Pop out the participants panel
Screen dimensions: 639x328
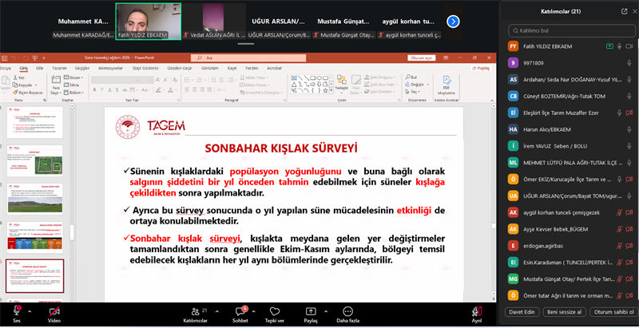click(624, 12)
